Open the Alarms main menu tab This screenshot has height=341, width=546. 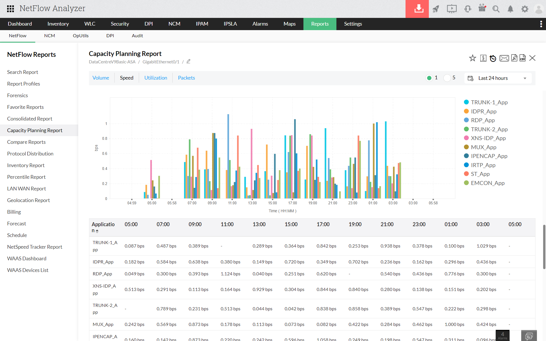pos(260,24)
